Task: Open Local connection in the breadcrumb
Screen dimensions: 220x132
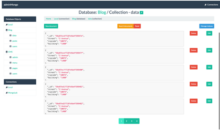Action: [56, 19]
